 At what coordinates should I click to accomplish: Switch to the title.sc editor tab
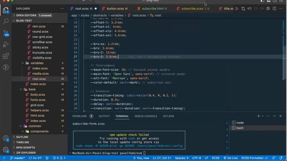[x=226, y=8]
